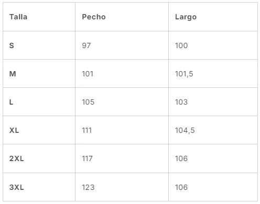Click the 2XL row Largo value 106
Viewport: 260px width, 204px height.
pyautogui.click(x=181, y=158)
